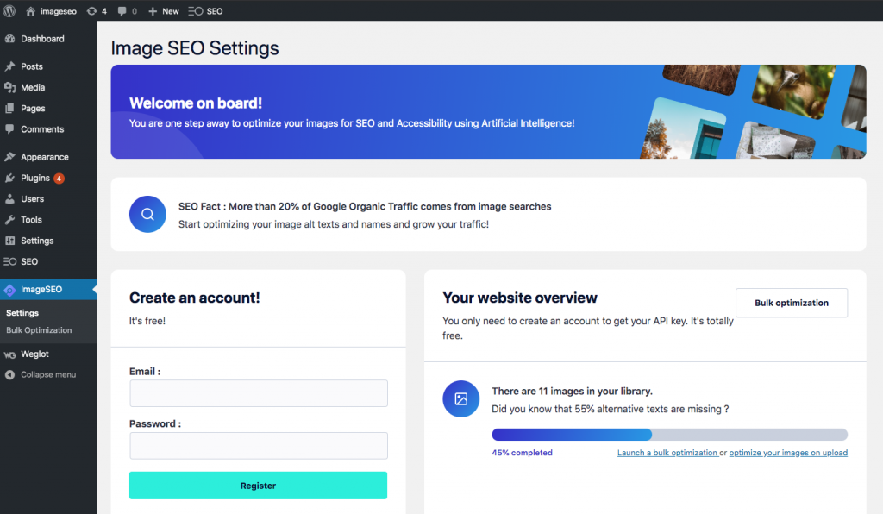
Task: Open the Appearance menu
Action: (x=45, y=157)
